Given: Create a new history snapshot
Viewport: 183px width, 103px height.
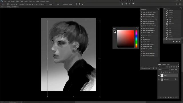Looking at the screenshot, I should click(x=177, y=41).
